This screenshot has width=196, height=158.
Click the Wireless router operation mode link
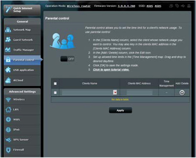coord(79,6)
